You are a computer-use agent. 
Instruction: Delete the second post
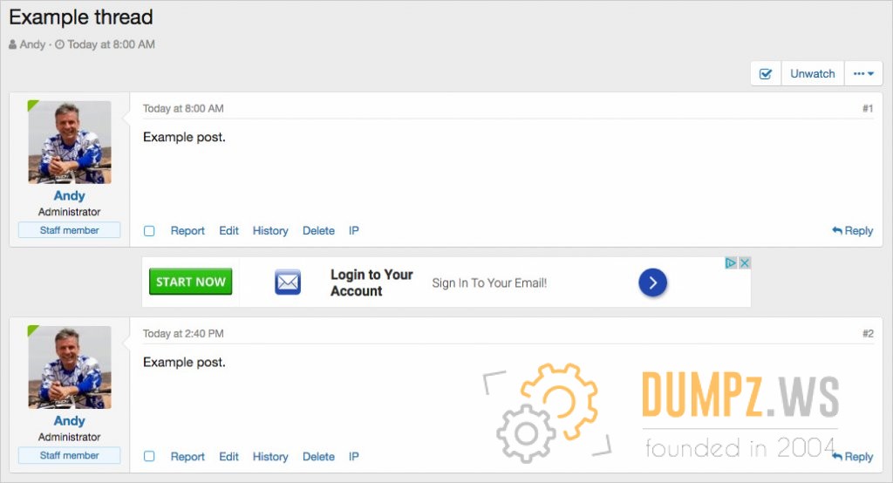318,456
